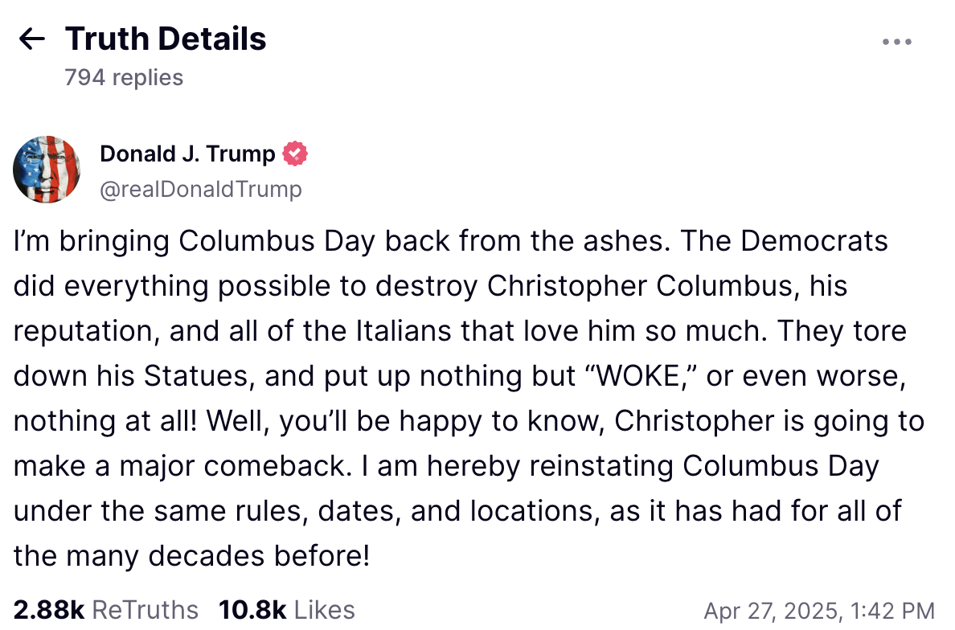Image resolution: width=955 pixels, height=630 pixels.
Task: Click the Truth Details heading
Action: pyautogui.click(x=166, y=39)
